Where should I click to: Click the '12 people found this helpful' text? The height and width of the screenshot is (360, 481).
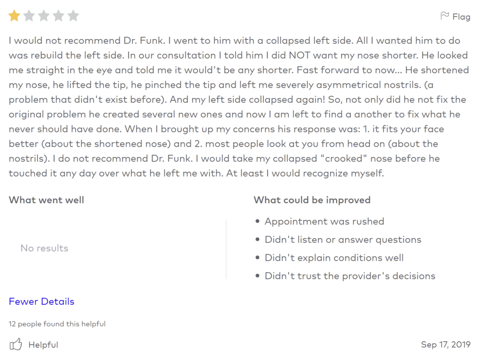click(x=57, y=324)
